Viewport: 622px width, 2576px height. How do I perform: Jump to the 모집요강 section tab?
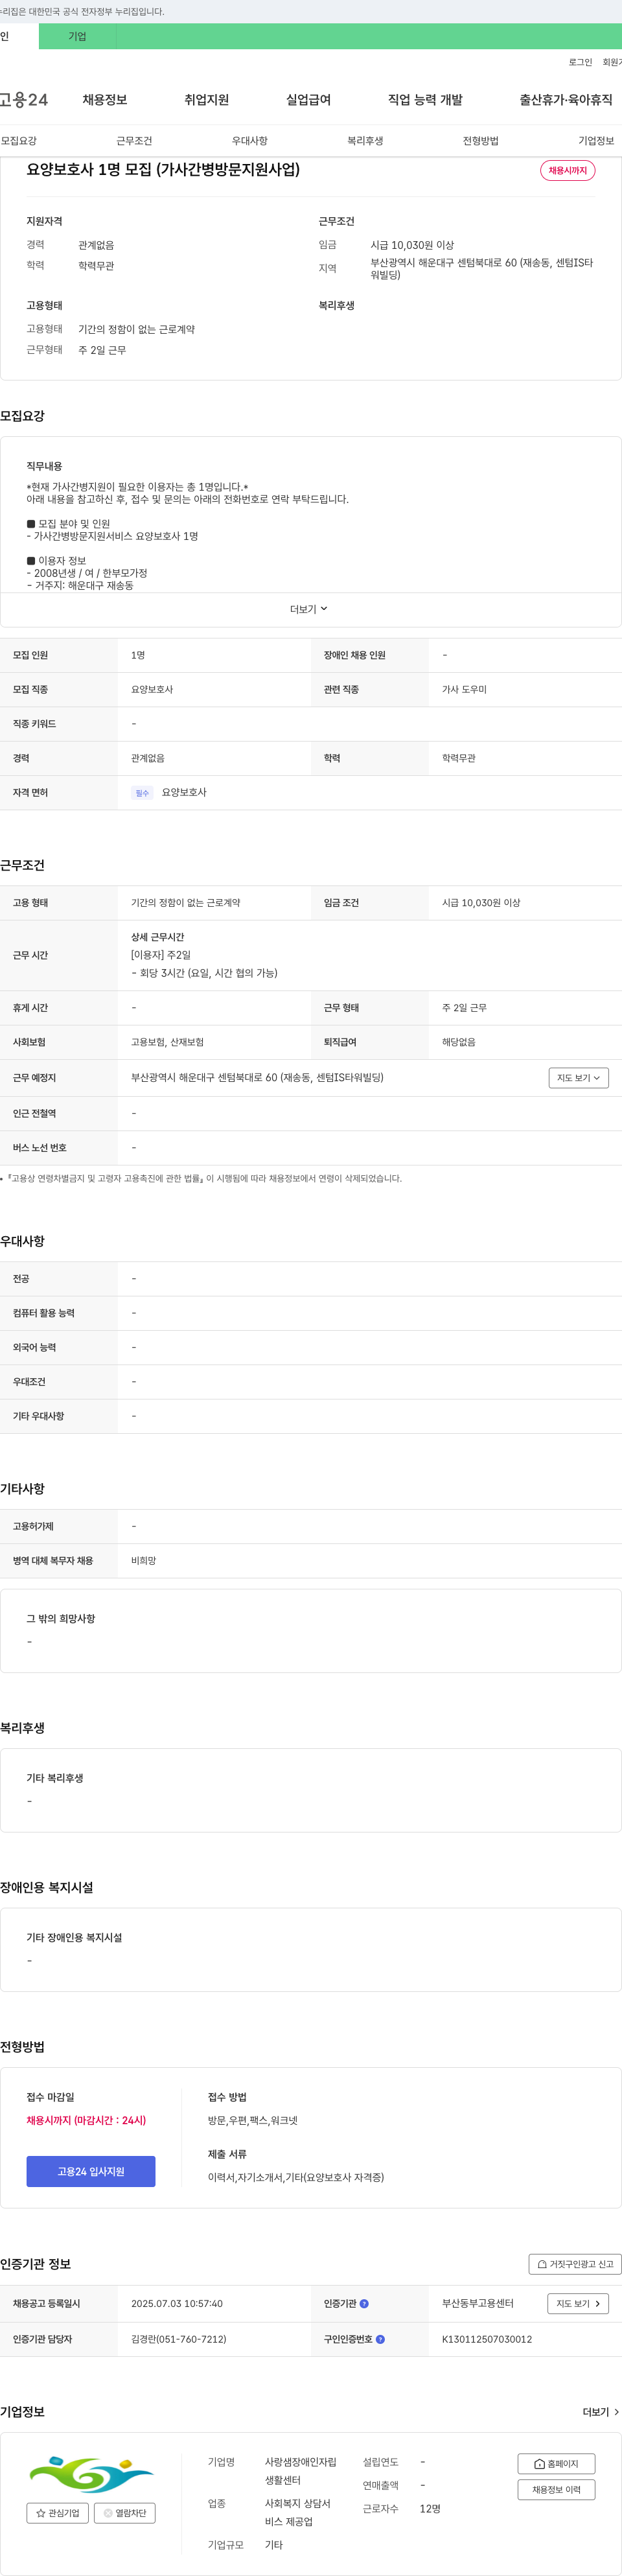pyautogui.click(x=19, y=141)
